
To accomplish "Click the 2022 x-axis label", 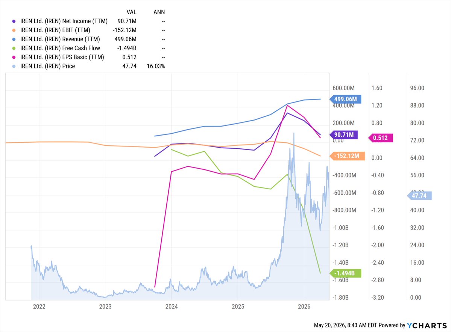I will [x=39, y=306].
